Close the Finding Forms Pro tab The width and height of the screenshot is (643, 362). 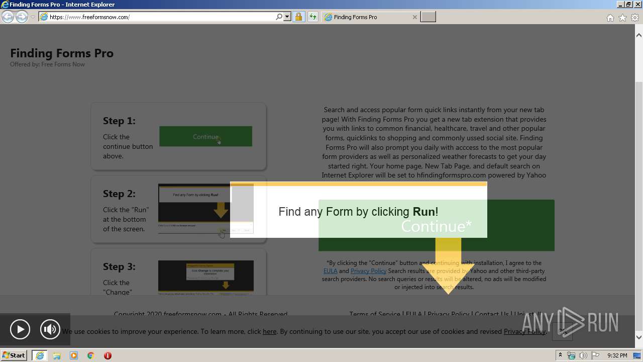pyautogui.click(x=414, y=17)
